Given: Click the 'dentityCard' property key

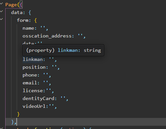Looking at the screenshot, I should [38, 98].
